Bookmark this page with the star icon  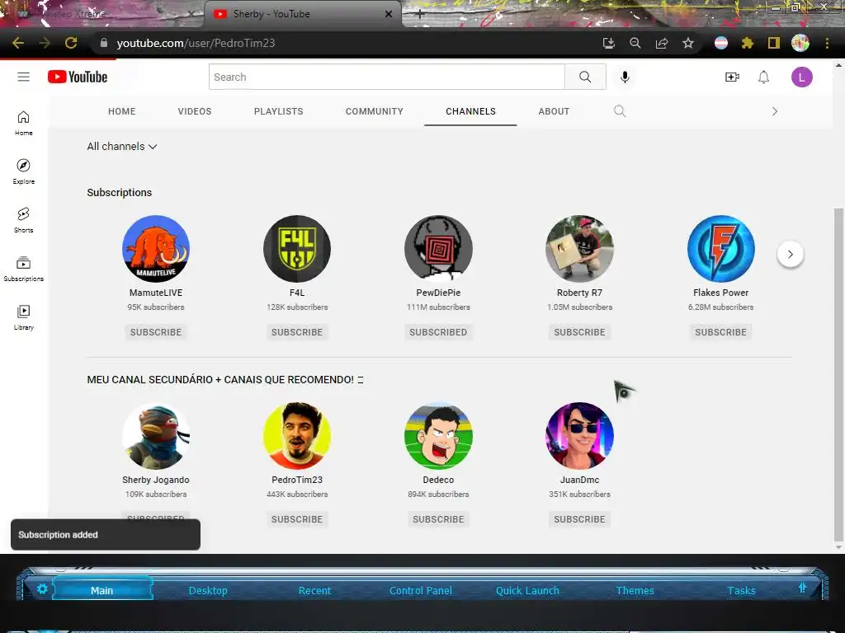[687, 43]
